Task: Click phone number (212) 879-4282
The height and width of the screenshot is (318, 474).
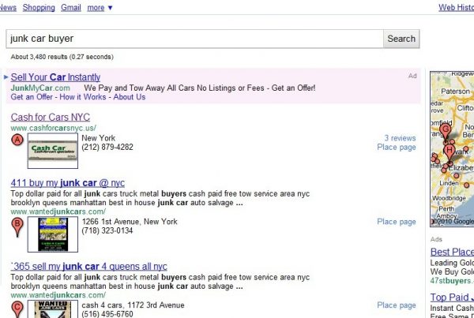Action: pyautogui.click(x=107, y=147)
